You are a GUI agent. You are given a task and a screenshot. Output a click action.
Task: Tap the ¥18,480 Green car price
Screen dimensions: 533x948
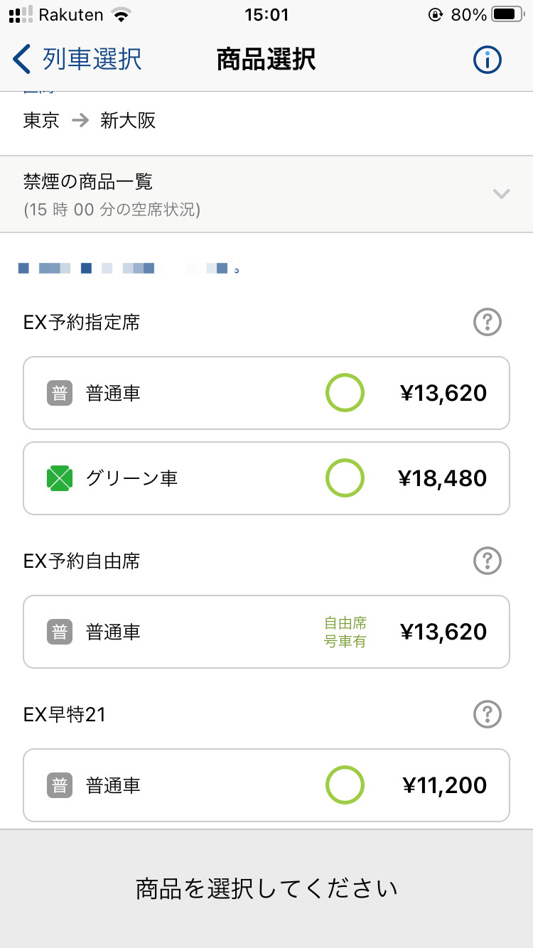coord(442,478)
